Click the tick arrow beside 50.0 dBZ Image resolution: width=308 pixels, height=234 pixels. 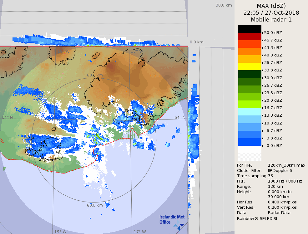tap(263, 33)
